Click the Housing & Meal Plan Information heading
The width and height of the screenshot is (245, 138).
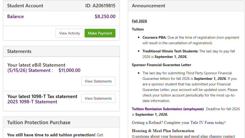point(163,131)
